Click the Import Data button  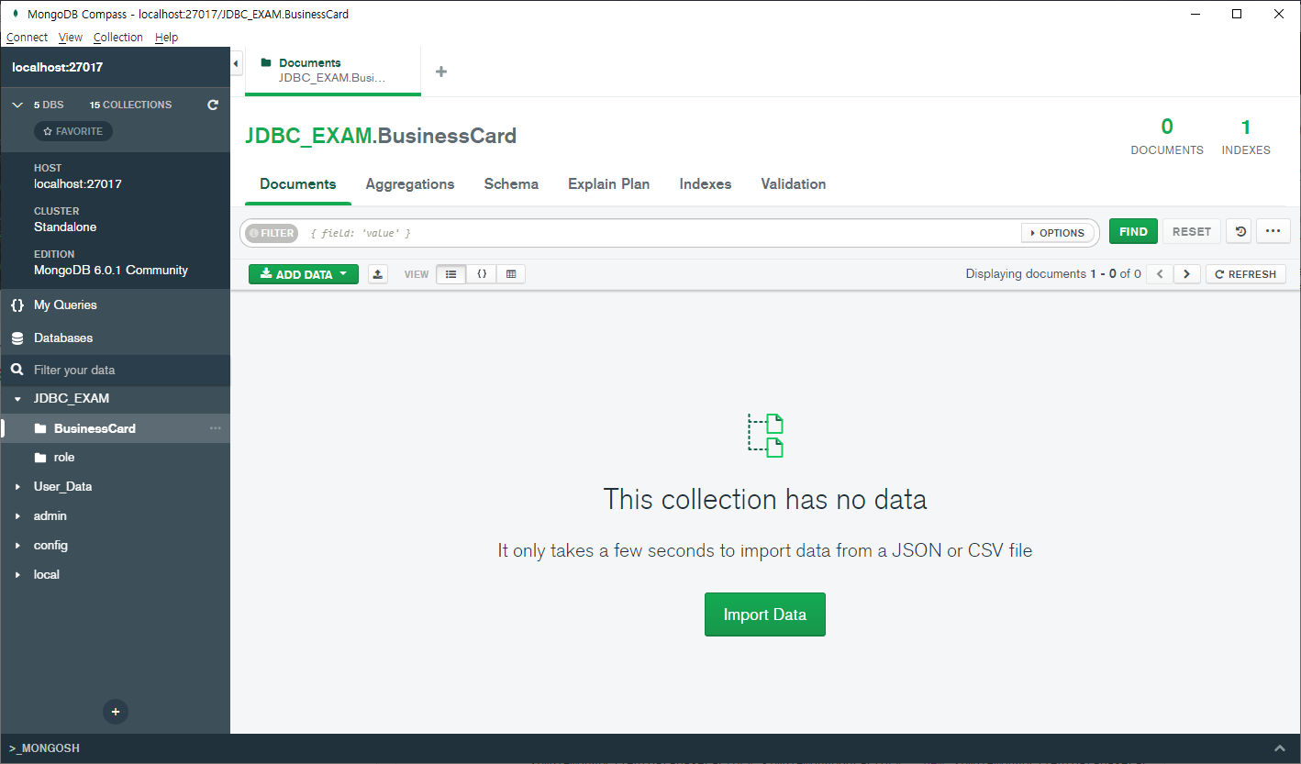(765, 615)
